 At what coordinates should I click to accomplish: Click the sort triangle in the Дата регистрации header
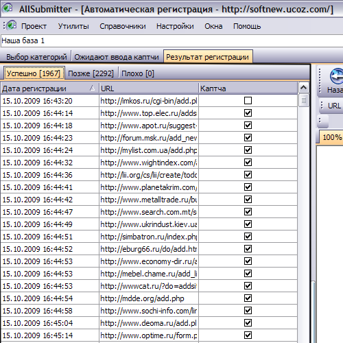(x=92, y=88)
